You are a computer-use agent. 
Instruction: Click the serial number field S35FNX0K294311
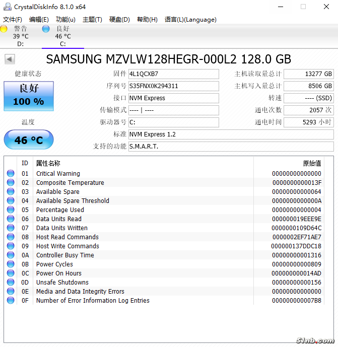point(173,86)
